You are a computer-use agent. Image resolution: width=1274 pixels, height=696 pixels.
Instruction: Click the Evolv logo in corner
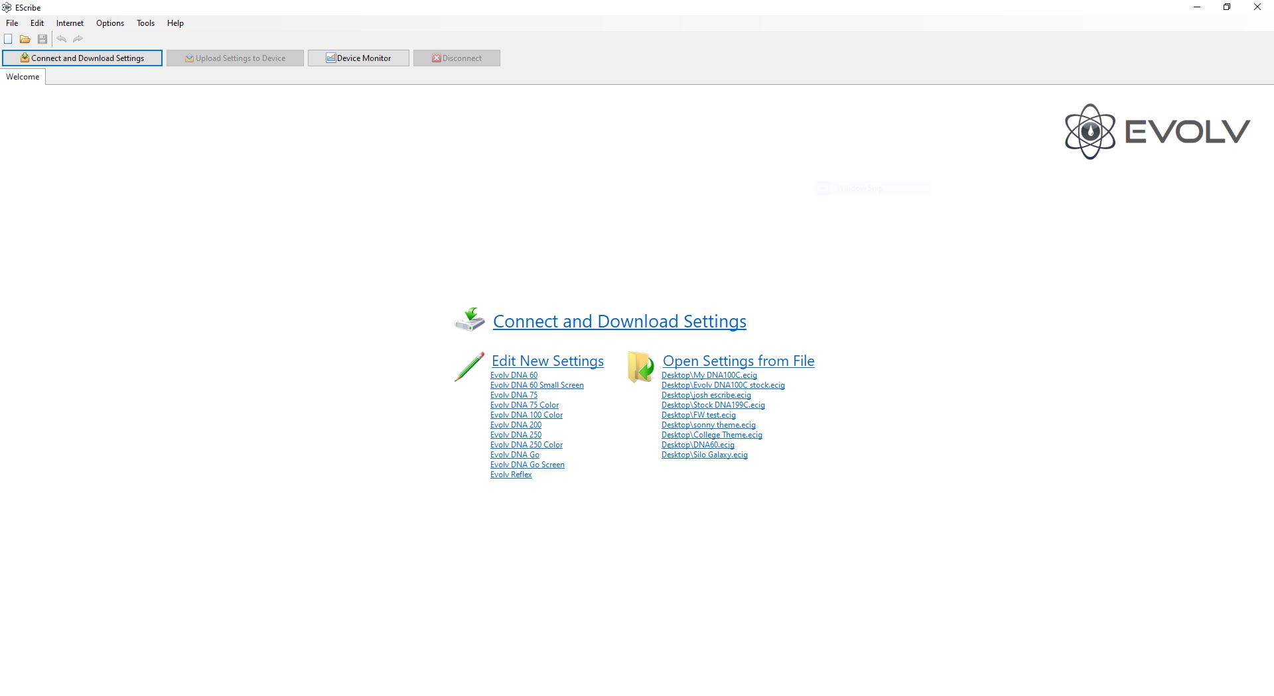(x=1157, y=131)
